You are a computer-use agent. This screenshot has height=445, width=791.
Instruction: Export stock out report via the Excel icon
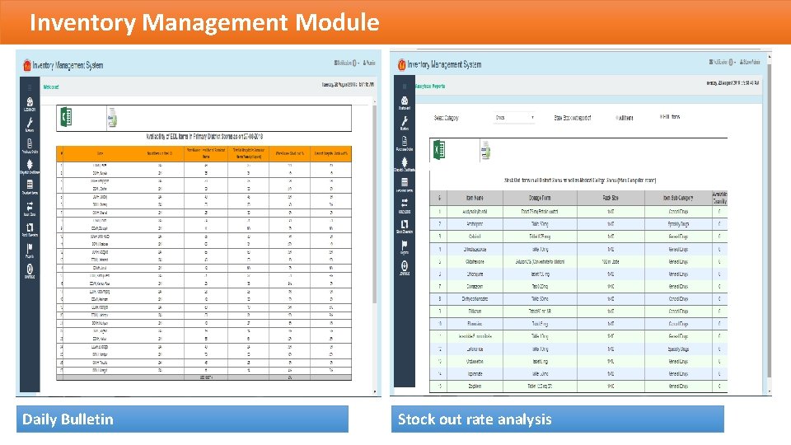pyautogui.click(x=439, y=150)
